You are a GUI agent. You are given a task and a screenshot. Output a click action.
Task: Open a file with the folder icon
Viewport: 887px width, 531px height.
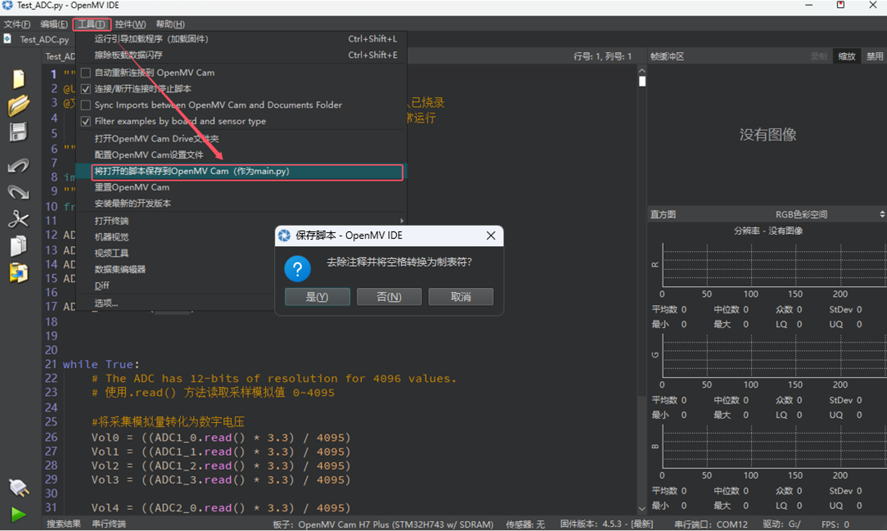pyautogui.click(x=19, y=106)
